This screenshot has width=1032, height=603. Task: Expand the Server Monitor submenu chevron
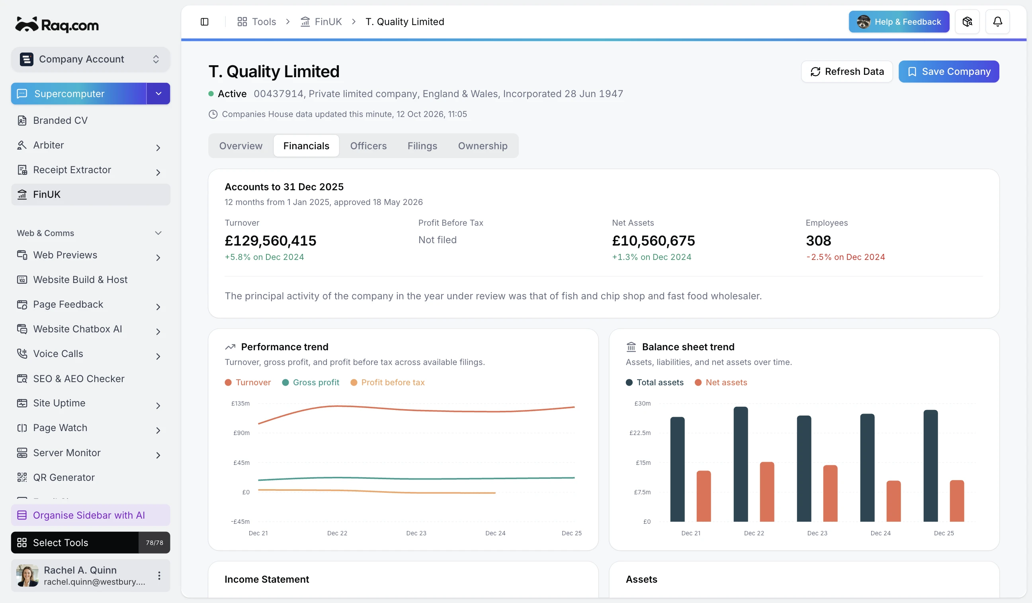[x=158, y=455]
